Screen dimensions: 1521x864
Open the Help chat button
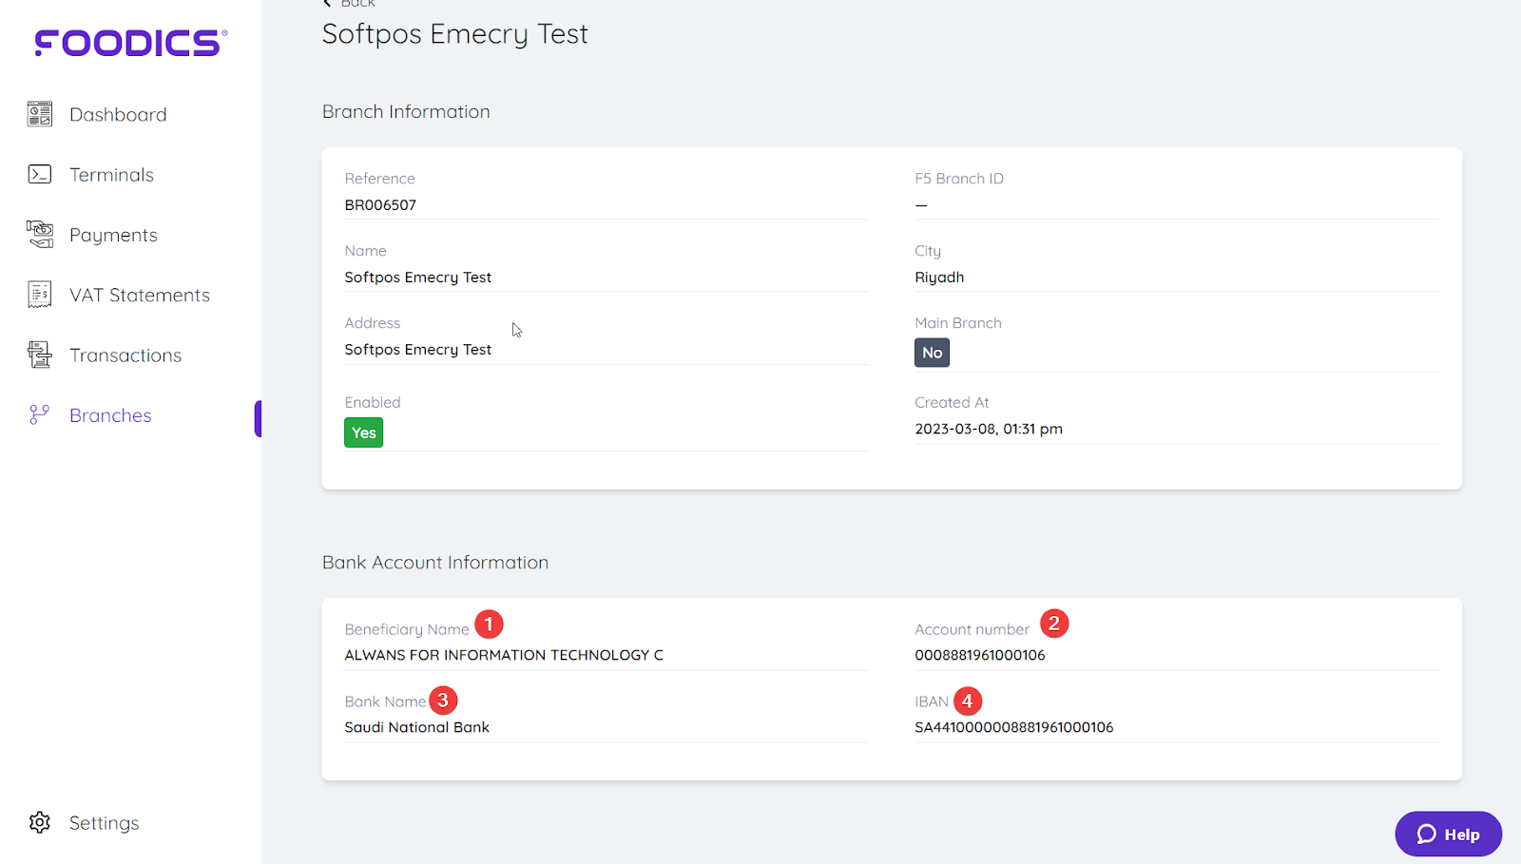tap(1448, 834)
